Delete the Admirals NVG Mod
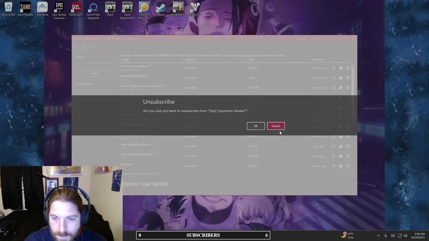 [348, 78]
